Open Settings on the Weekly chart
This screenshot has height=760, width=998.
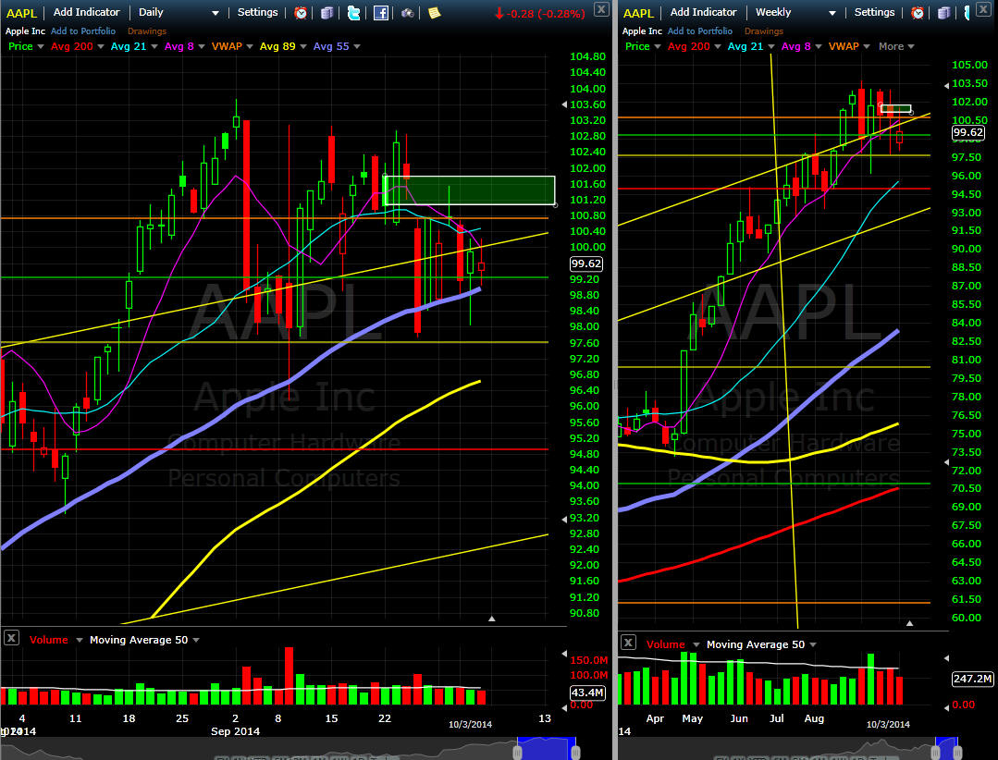point(874,12)
